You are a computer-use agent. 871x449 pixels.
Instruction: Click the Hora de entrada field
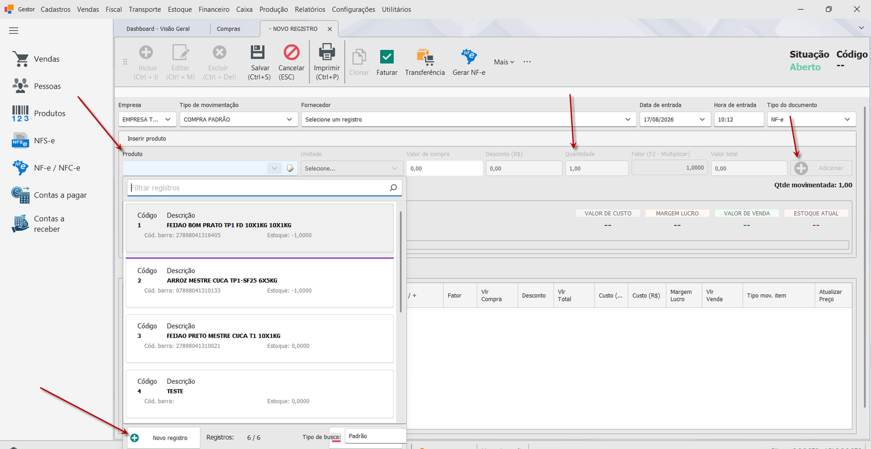point(739,119)
